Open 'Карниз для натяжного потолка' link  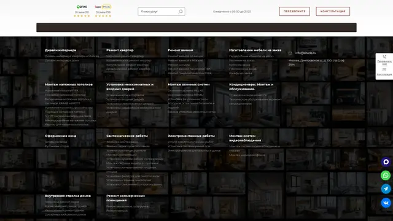point(67,125)
